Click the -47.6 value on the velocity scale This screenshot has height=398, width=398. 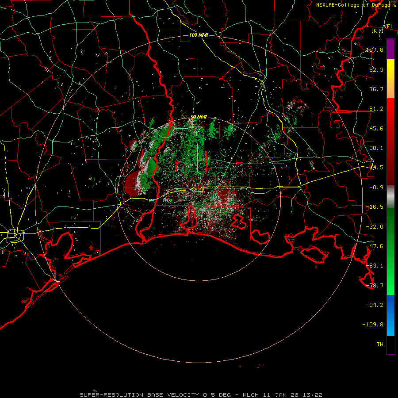click(375, 246)
